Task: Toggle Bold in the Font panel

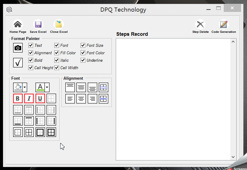Action: (18, 98)
